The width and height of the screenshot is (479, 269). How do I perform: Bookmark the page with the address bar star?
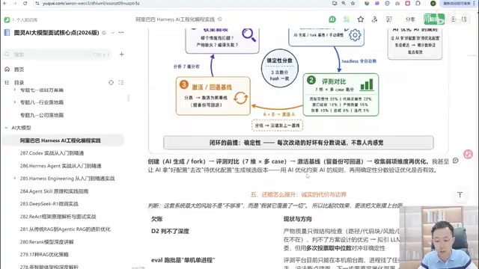353,3
